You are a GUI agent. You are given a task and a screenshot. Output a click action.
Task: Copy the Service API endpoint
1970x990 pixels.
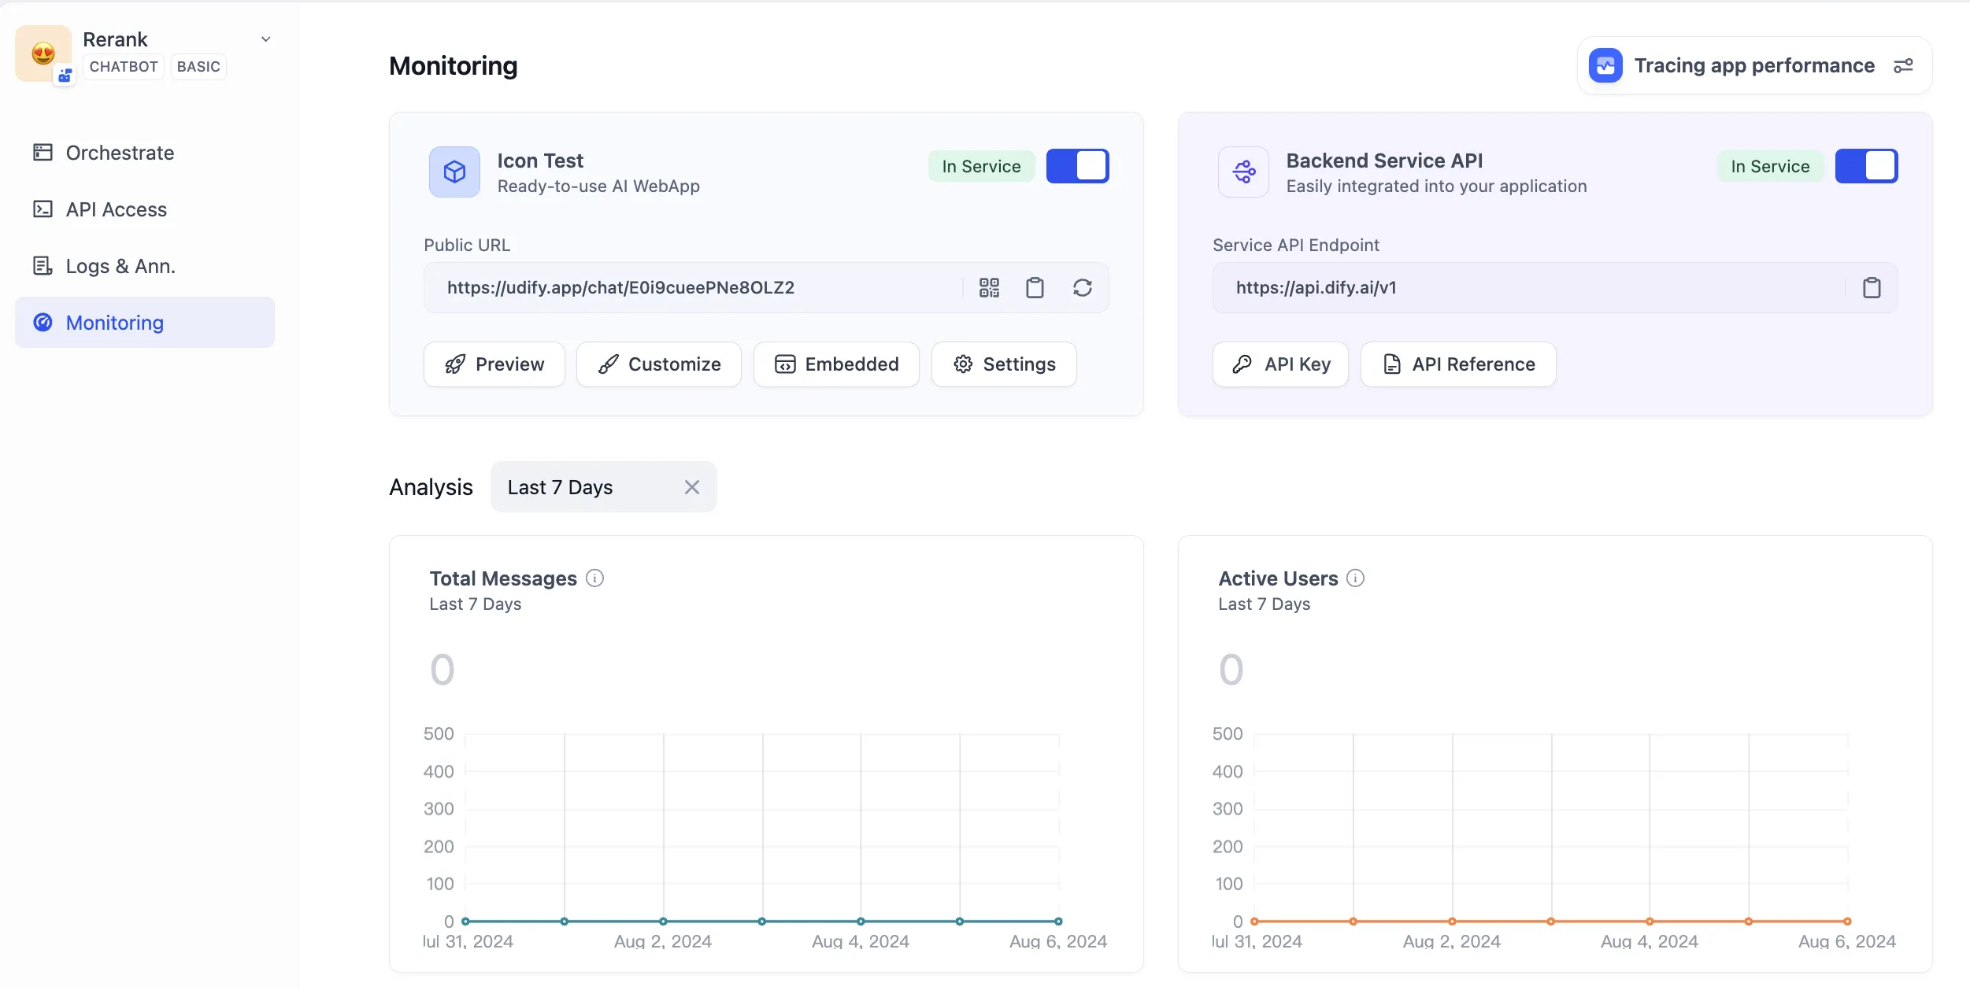point(1871,288)
